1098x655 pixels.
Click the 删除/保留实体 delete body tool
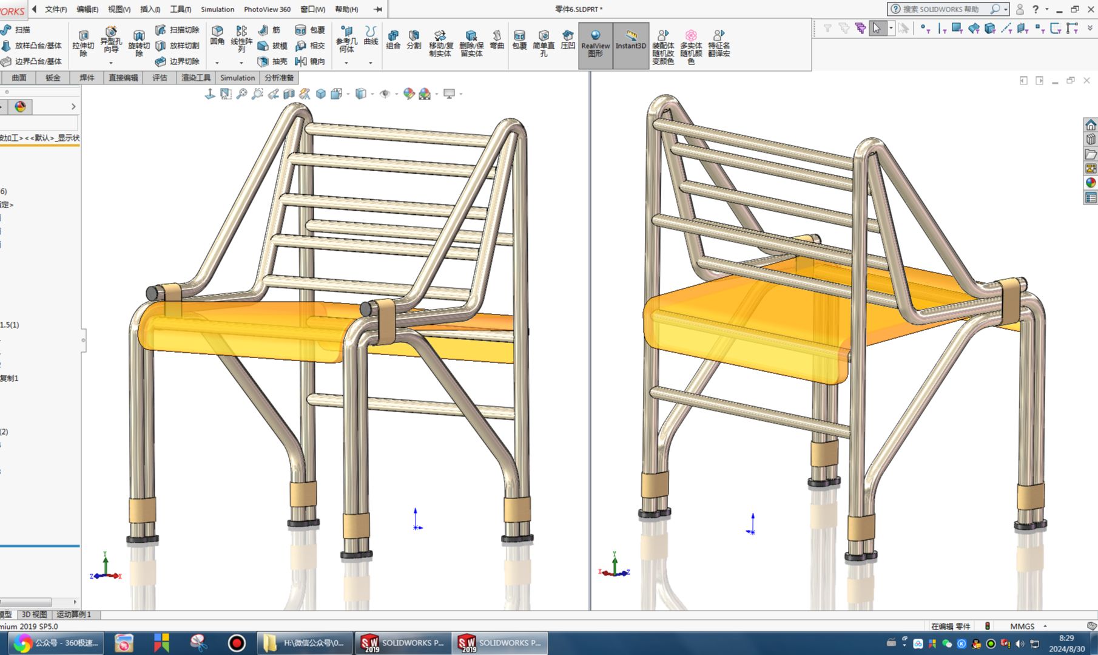click(x=471, y=43)
